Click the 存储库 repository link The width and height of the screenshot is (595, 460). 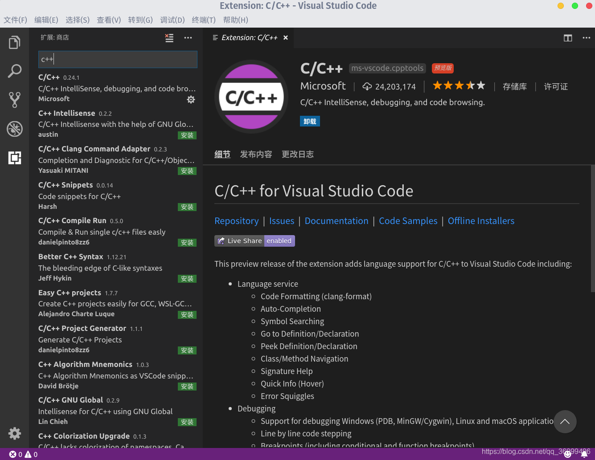(515, 86)
